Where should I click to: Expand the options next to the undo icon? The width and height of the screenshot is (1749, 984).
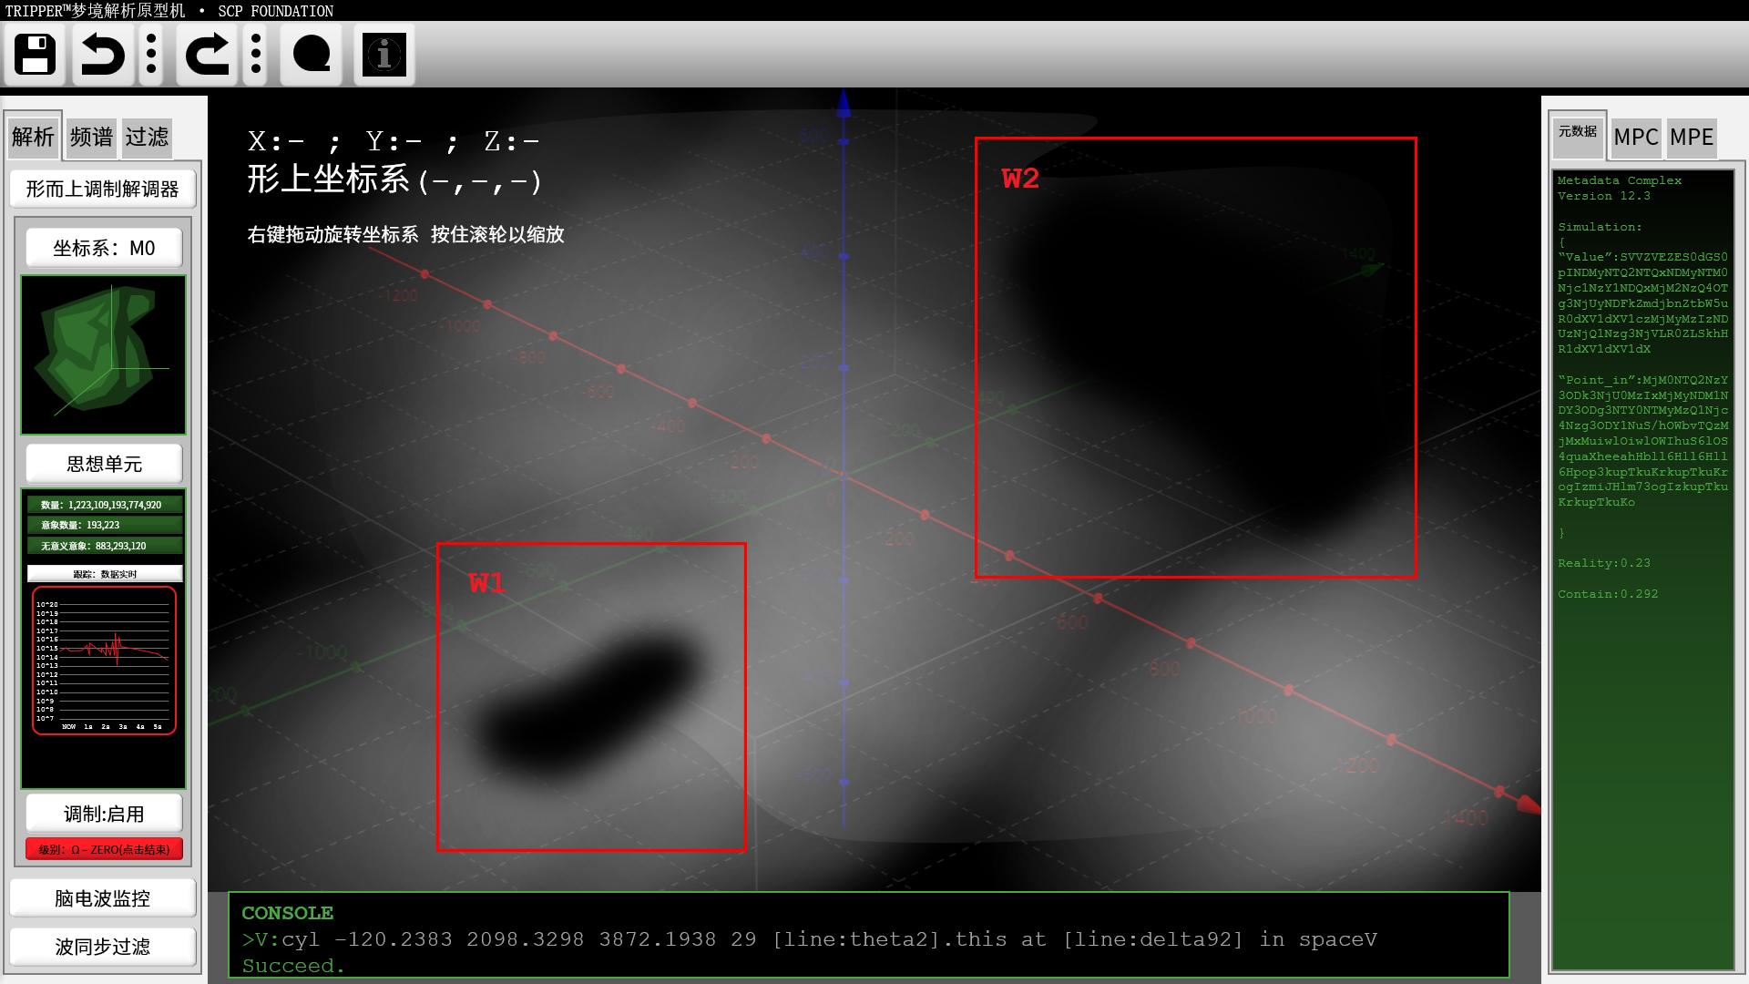tap(152, 56)
